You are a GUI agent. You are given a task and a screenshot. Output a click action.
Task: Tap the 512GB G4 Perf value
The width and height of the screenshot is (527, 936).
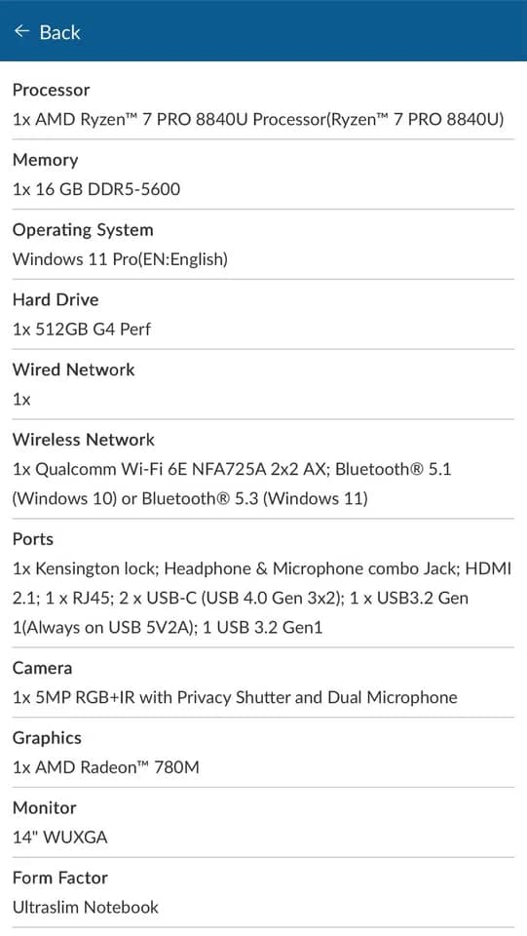[82, 329]
